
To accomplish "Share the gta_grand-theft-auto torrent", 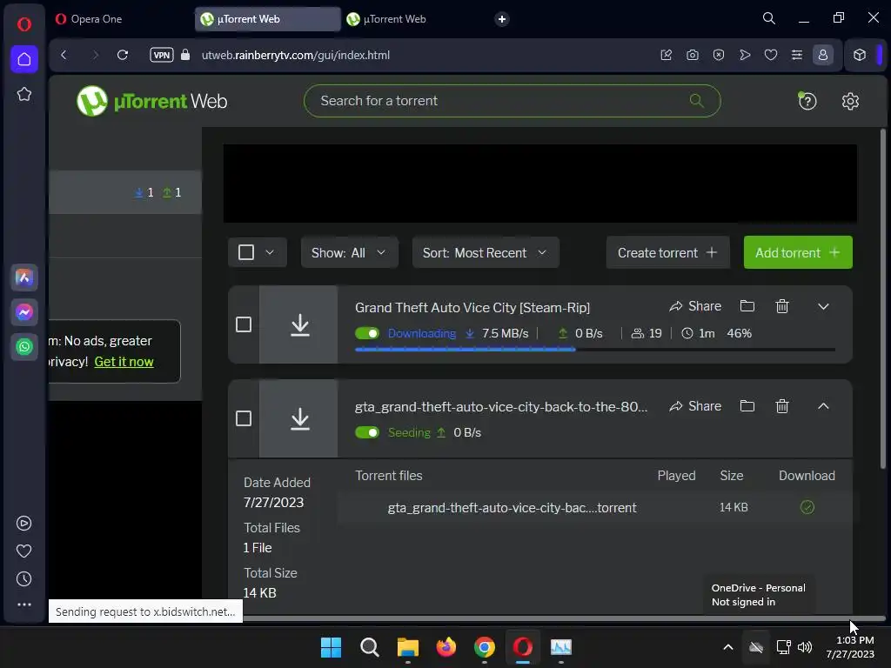I will (x=695, y=406).
